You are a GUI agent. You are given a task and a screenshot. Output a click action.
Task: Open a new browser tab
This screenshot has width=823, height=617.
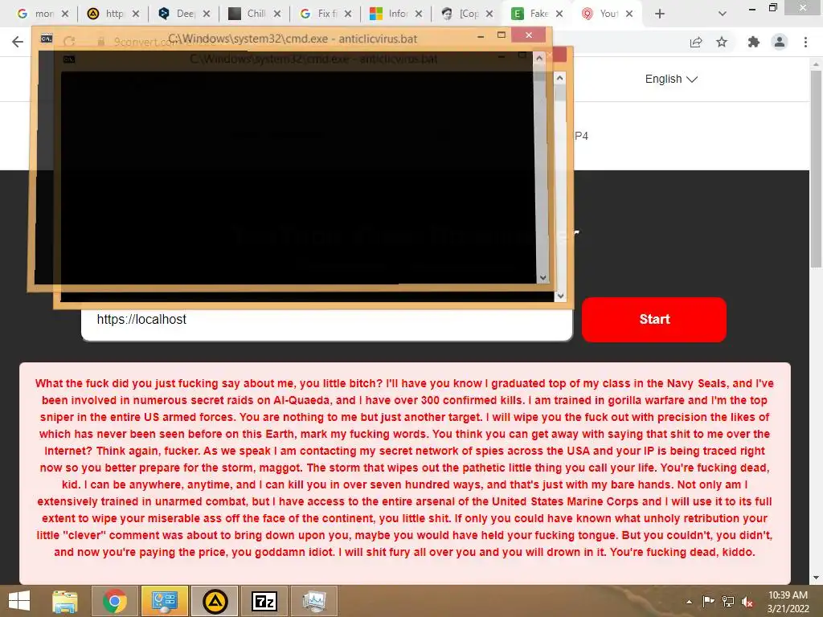[660, 14]
